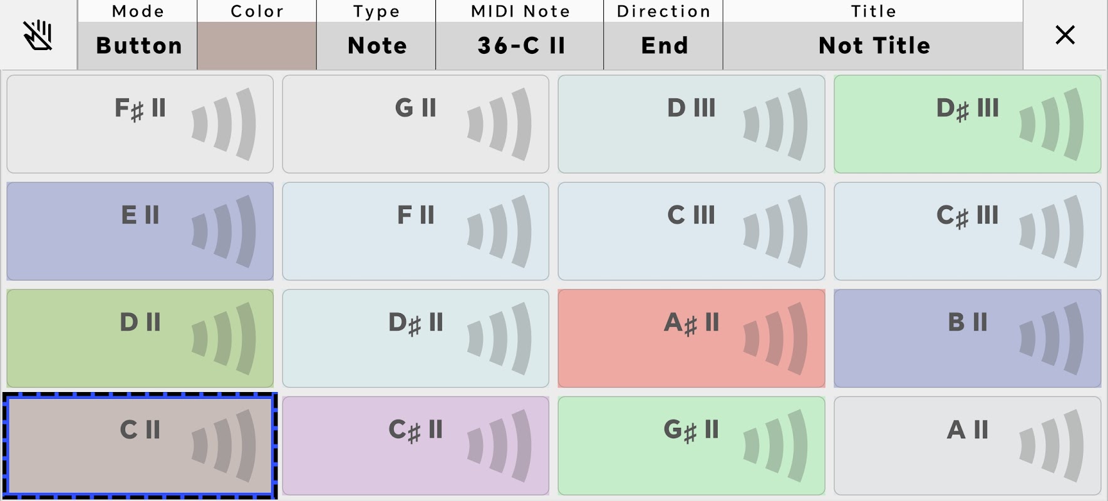Open the Mode selector showing Button
The height and width of the screenshot is (501, 1108).
click(138, 46)
